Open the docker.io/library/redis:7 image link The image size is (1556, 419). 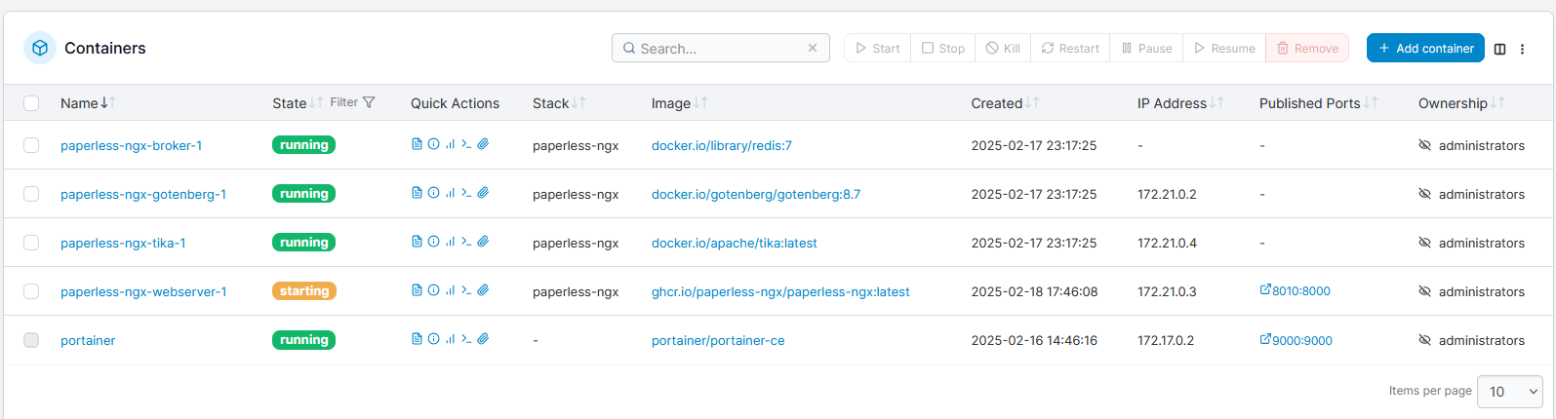pyautogui.click(x=722, y=145)
